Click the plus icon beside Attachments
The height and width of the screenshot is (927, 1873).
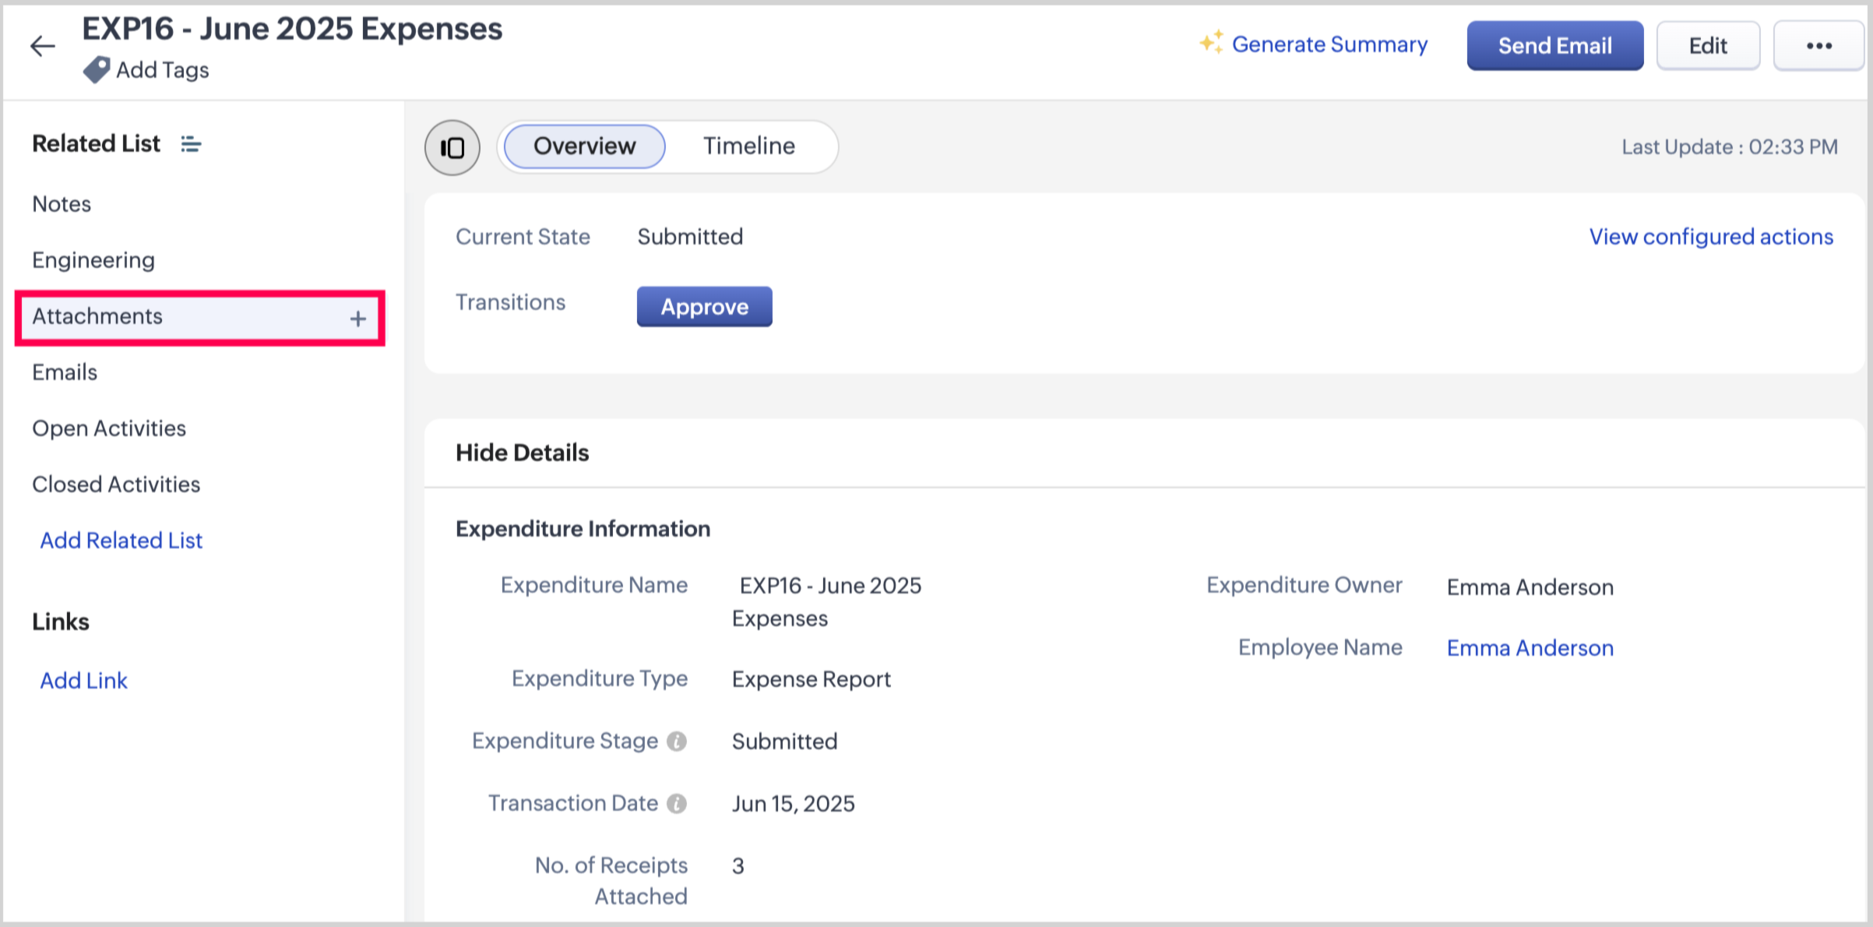357,318
